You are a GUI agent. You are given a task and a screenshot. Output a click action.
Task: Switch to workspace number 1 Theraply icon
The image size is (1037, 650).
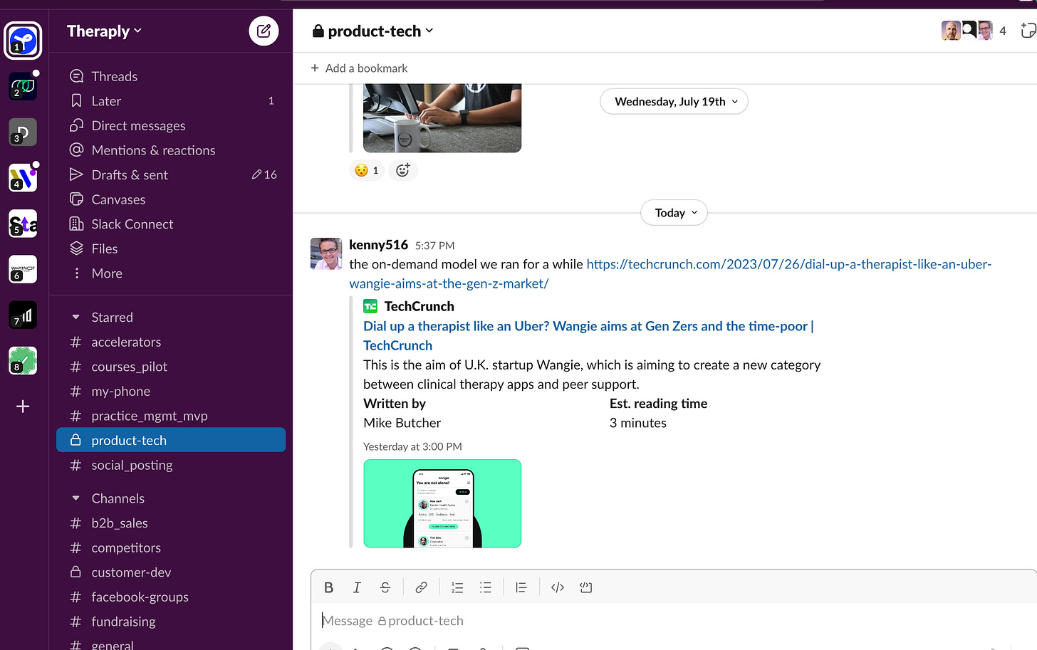23,41
